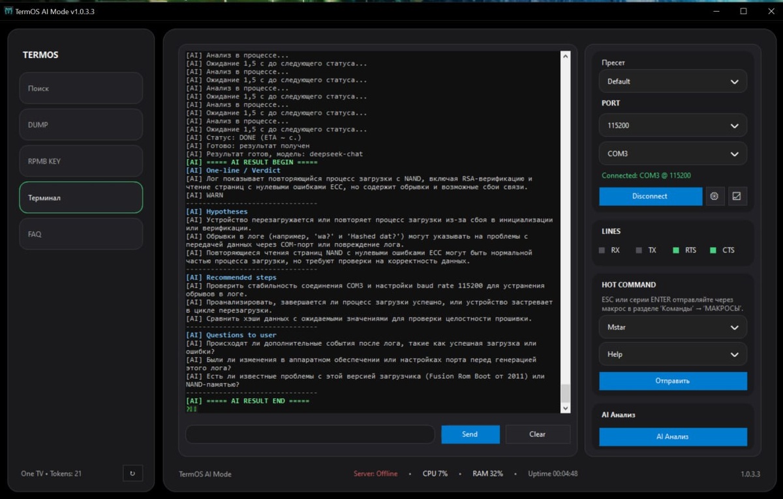
Task: Open the 115200 baud rate dropdown
Action: pyautogui.click(x=673, y=125)
